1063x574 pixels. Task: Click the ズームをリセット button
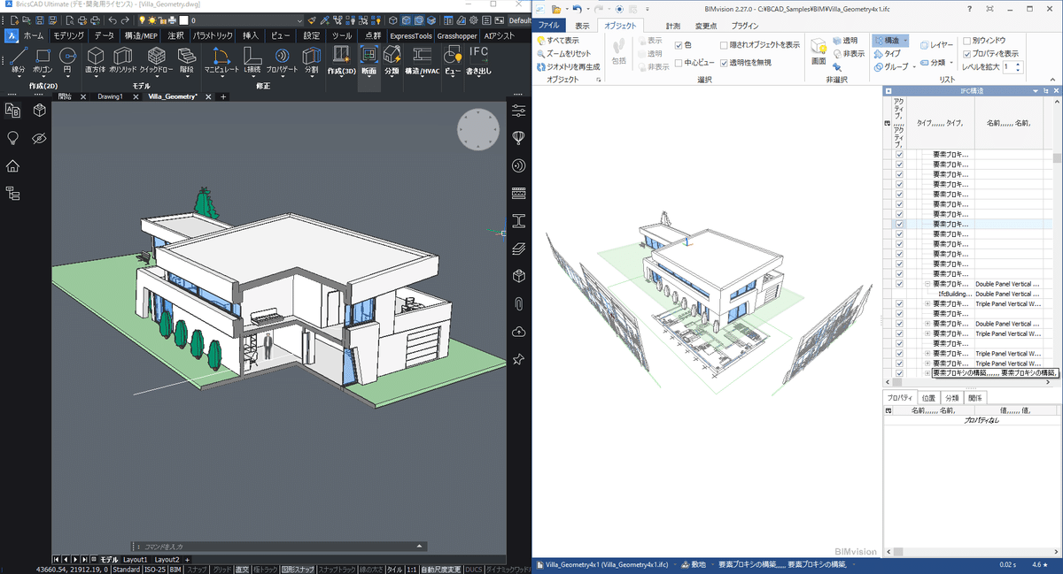567,53
